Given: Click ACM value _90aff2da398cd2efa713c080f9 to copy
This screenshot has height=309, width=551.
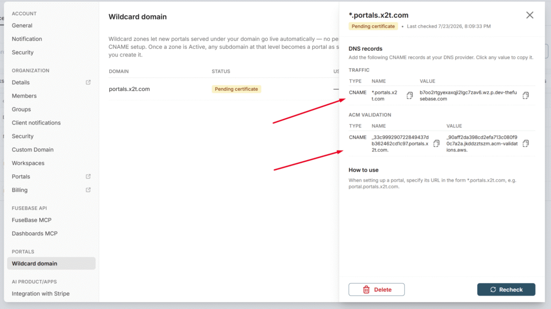Looking at the screenshot, I should point(482,143).
